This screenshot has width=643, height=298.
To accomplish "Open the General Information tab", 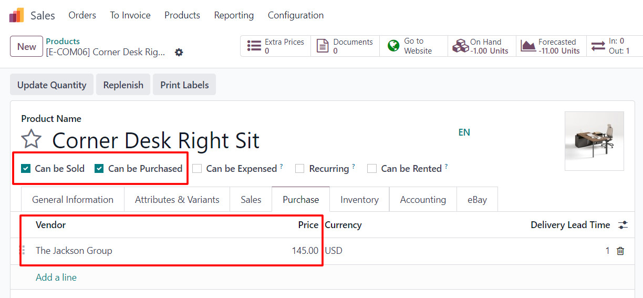I will click(x=72, y=200).
